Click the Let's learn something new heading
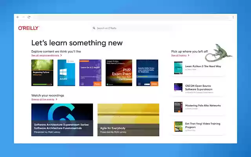Image resolution: width=251 pixels, height=157 pixels. tap(77, 43)
